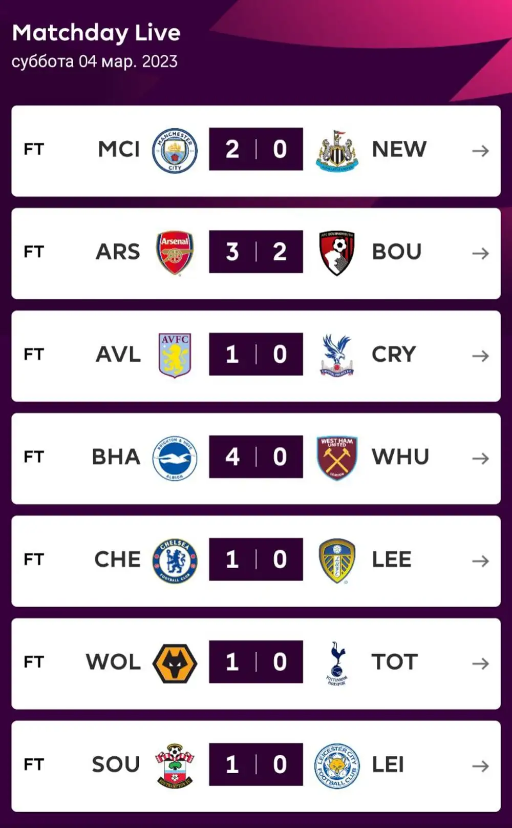512x828 pixels.
Task: Click the Brighton seagull badge
Action: pyautogui.click(x=175, y=458)
